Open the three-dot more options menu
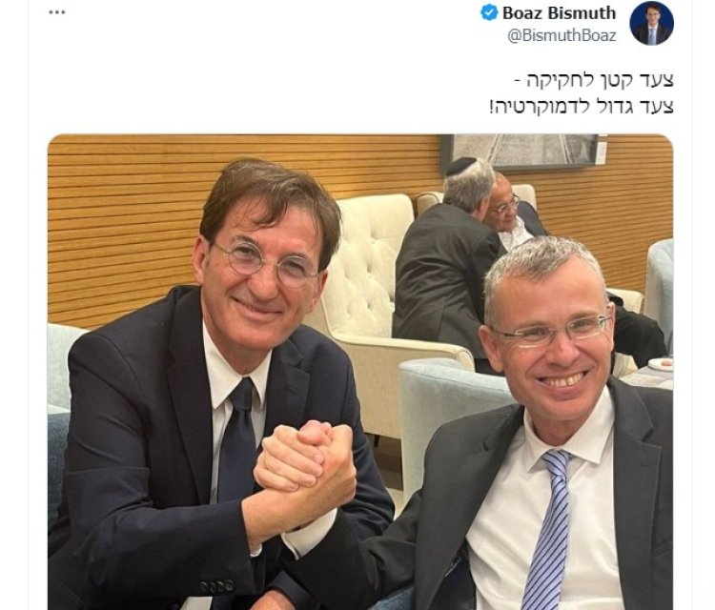This screenshot has width=715, height=610. pos(57,12)
